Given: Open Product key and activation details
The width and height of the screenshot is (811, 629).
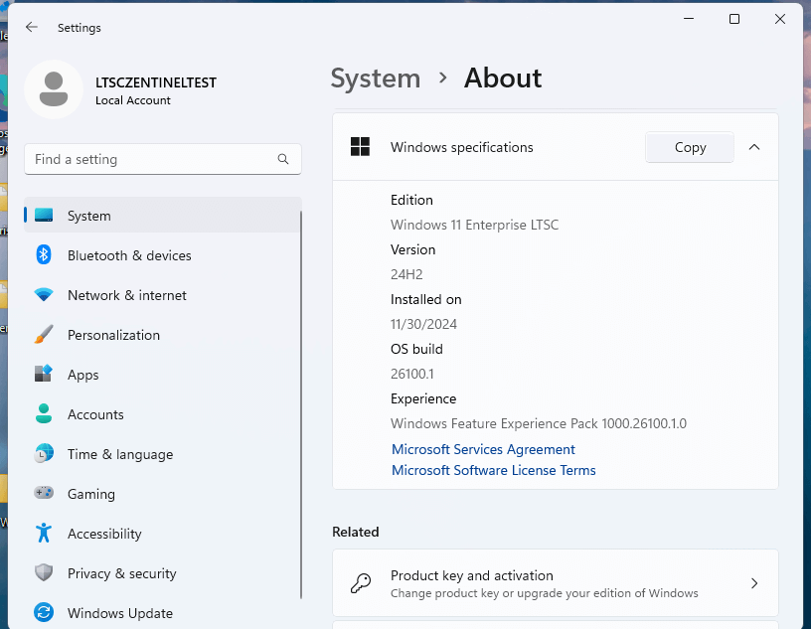Looking at the screenshot, I should pyautogui.click(x=555, y=583).
